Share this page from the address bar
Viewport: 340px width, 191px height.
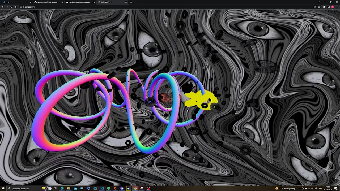315,7
